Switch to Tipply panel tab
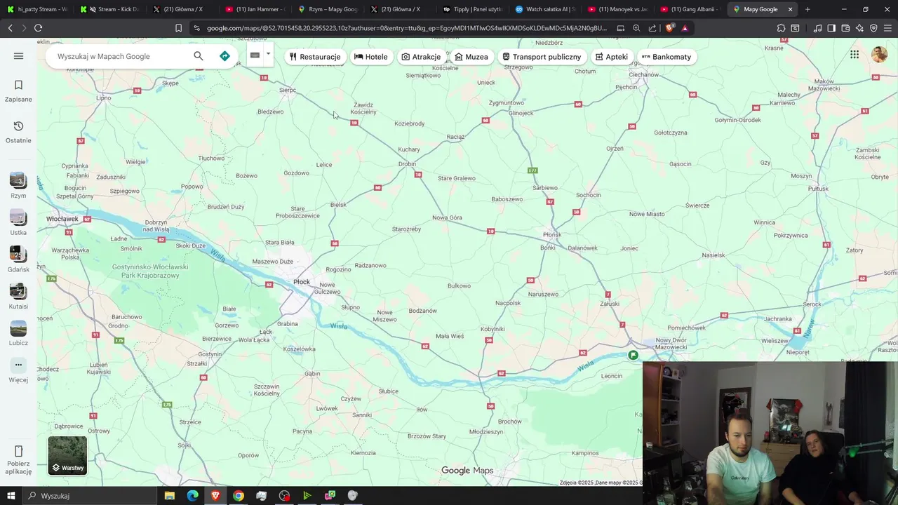 (473, 9)
